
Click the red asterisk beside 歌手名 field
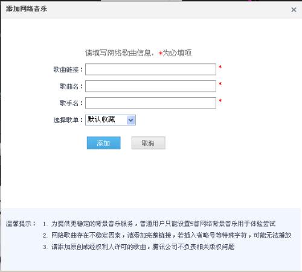(x=220, y=101)
